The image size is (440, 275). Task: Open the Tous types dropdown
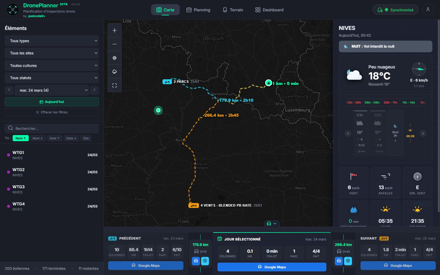[52, 41]
